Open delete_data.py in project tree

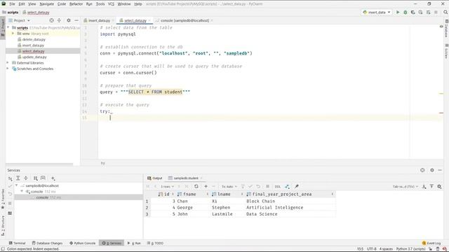[x=34, y=39]
